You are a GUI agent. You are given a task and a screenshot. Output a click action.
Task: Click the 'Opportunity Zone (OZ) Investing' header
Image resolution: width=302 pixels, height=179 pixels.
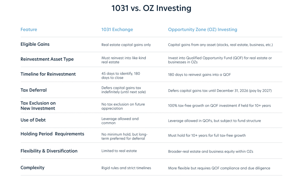(x=202, y=29)
